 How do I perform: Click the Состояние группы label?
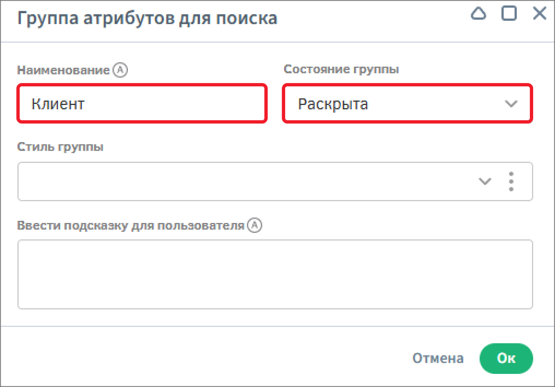pyautogui.click(x=341, y=70)
